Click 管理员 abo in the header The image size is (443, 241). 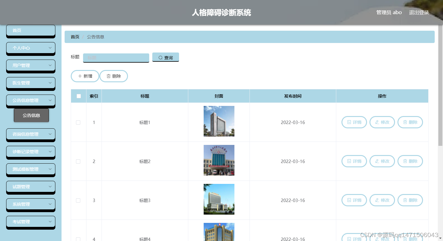click(389, 12)
